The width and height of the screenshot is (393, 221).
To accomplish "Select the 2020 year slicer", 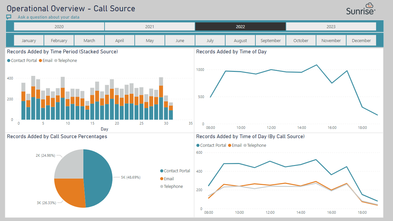I will [x=59, y=27].
